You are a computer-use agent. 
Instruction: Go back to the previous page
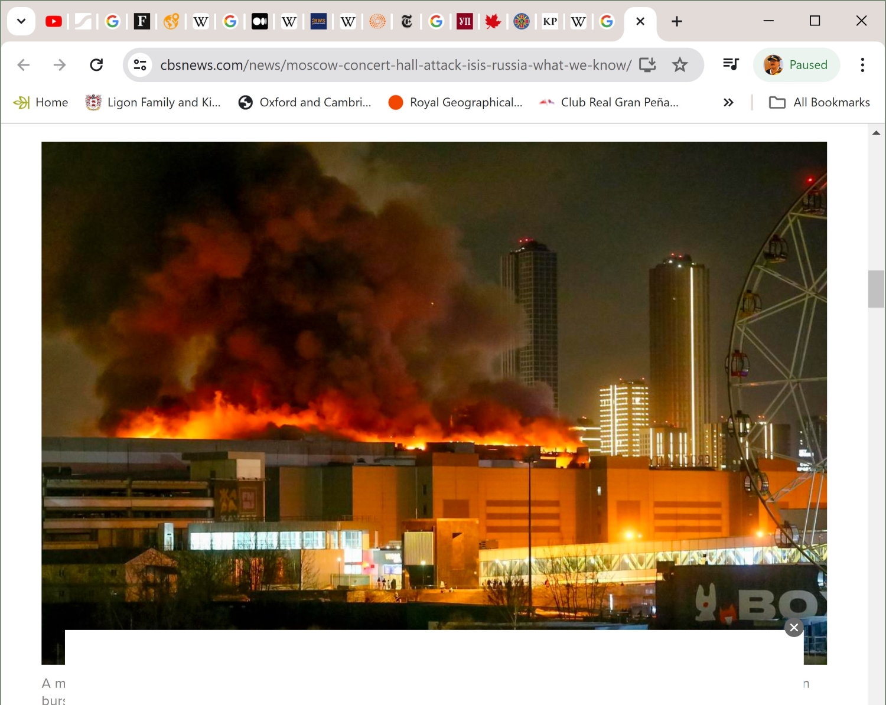point(24,65)
